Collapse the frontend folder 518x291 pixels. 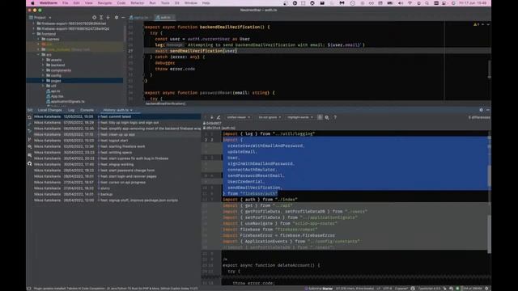(x=34, y=34)
